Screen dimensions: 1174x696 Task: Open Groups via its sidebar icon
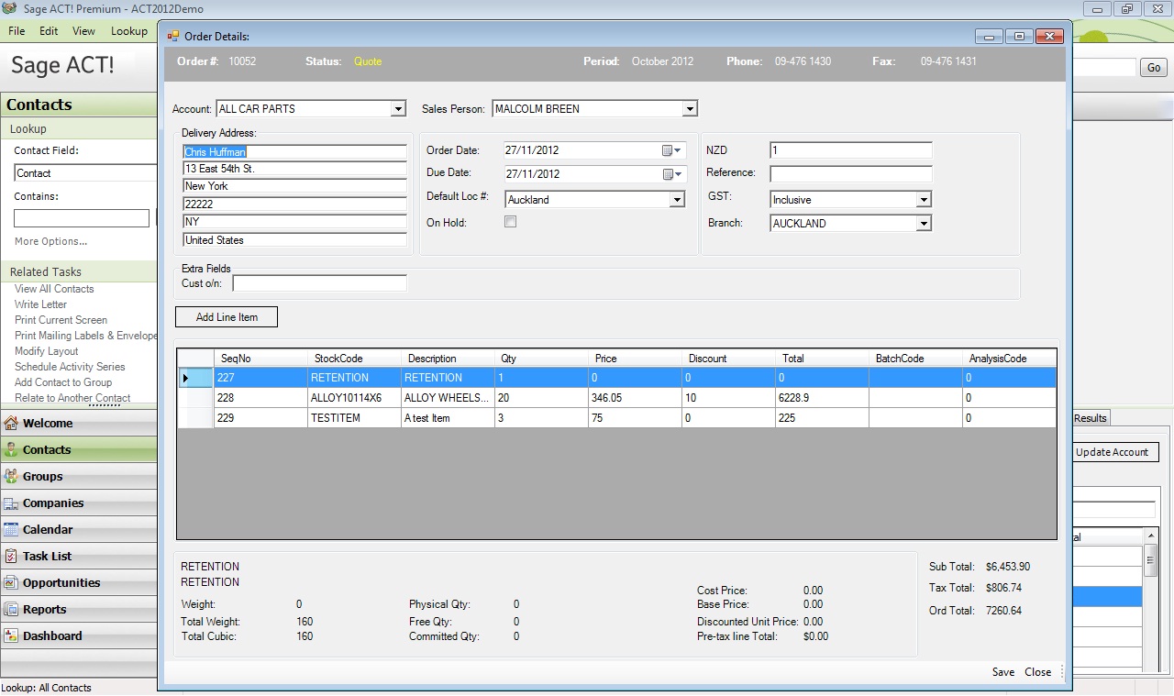(11, 477)
